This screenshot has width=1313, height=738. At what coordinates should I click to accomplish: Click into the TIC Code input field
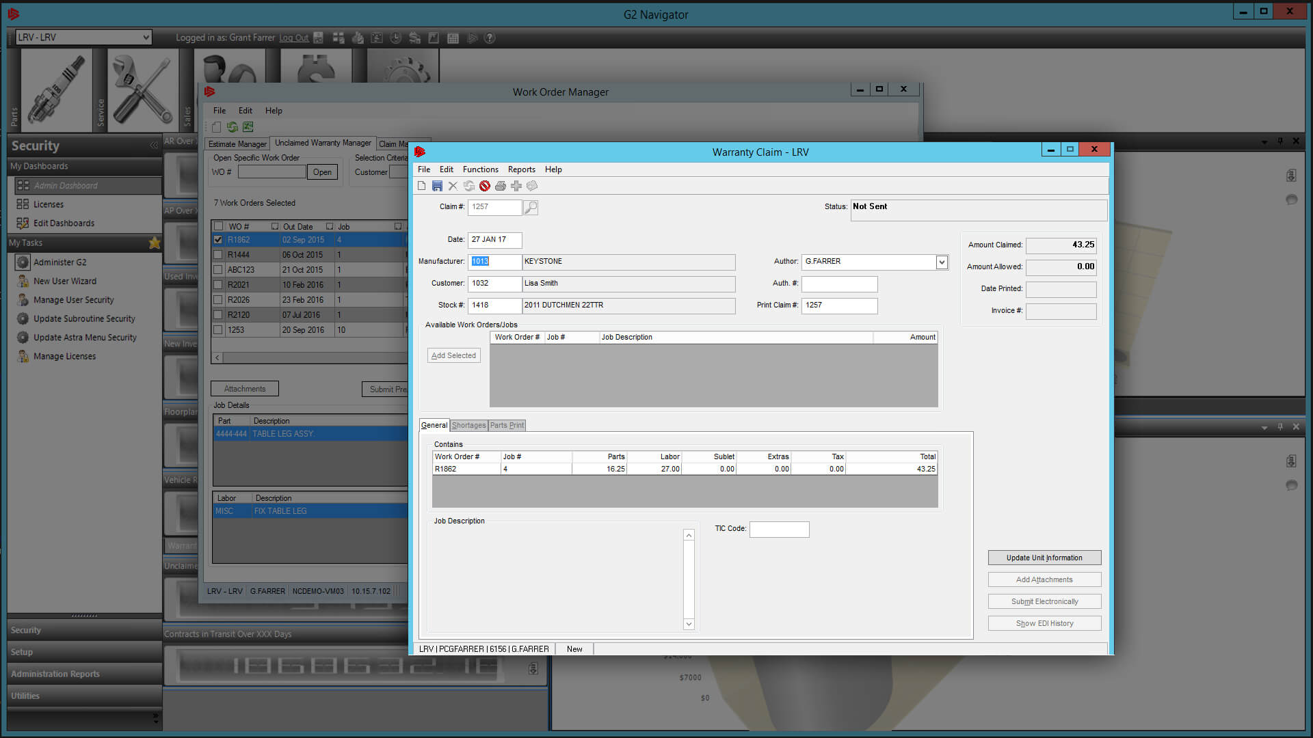[779, 530]
